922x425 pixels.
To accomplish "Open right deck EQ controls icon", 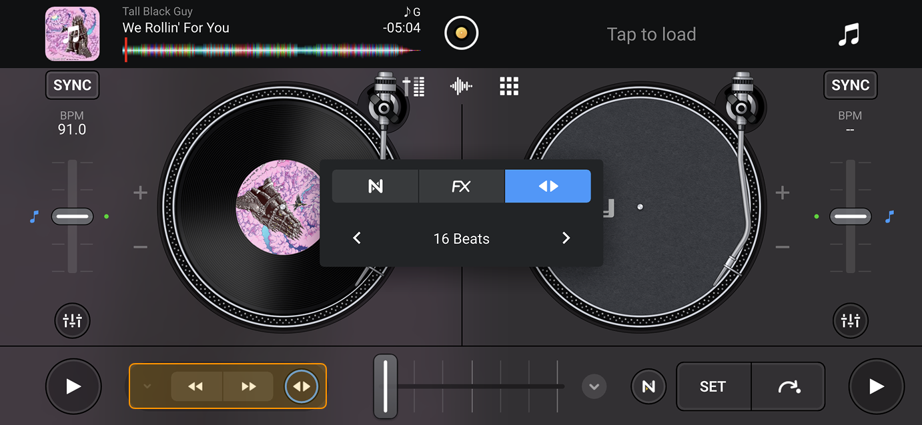I will 850,320.
